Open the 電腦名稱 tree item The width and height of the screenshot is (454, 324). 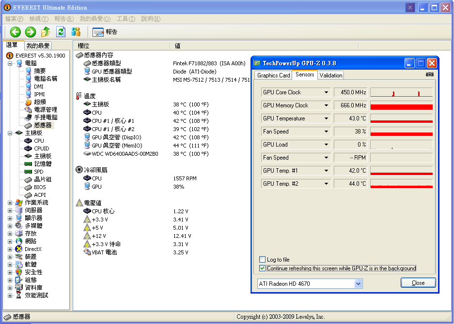click(46, 79)
